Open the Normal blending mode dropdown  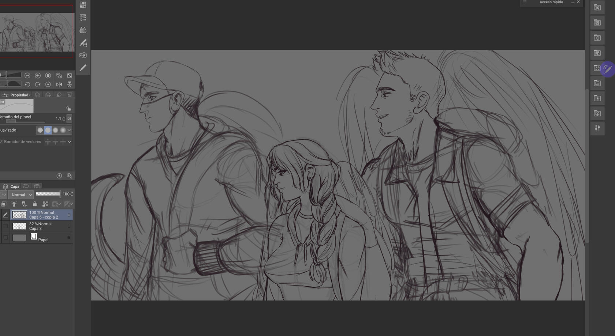click(21, 195)
